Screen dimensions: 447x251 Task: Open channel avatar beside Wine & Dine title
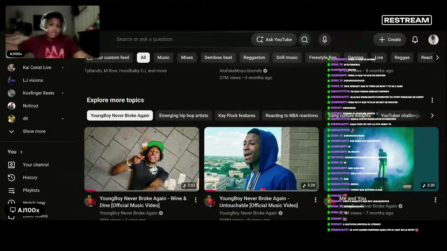[x=90, y=201]
